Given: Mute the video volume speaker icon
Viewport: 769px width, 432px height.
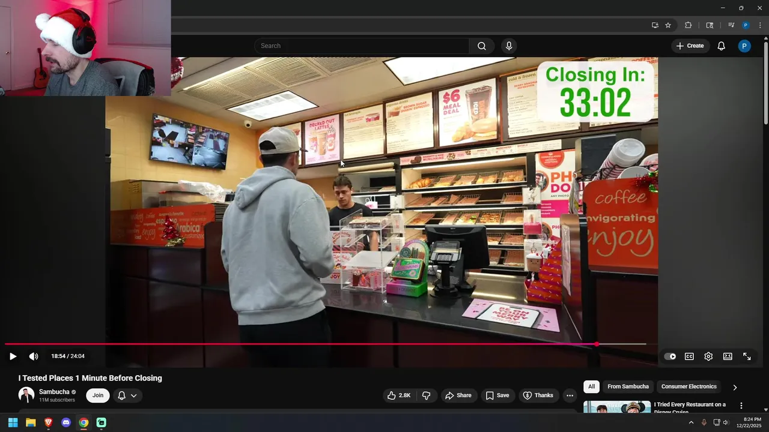Looking at the screenshot, I should [34, 356].
